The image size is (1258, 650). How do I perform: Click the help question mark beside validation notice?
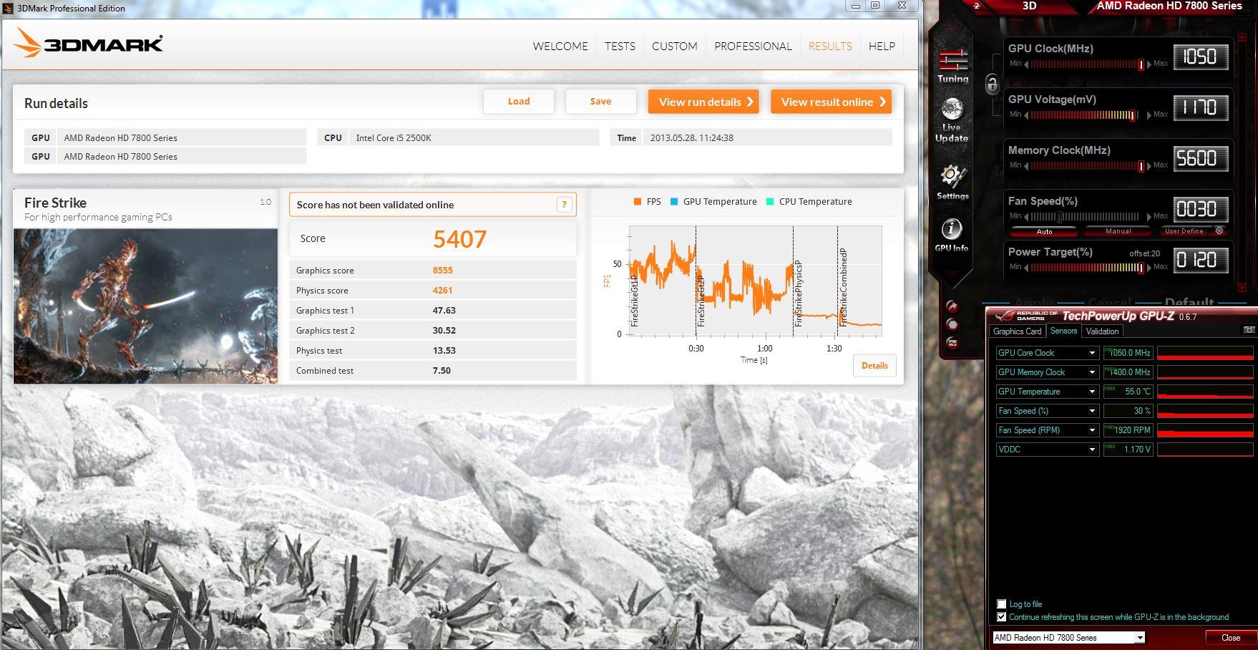(x=564, y=205)
